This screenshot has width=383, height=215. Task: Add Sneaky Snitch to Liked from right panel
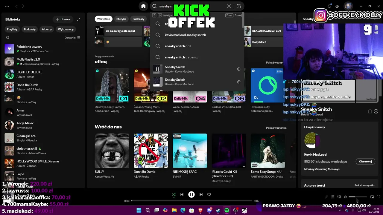click(376, 111)
